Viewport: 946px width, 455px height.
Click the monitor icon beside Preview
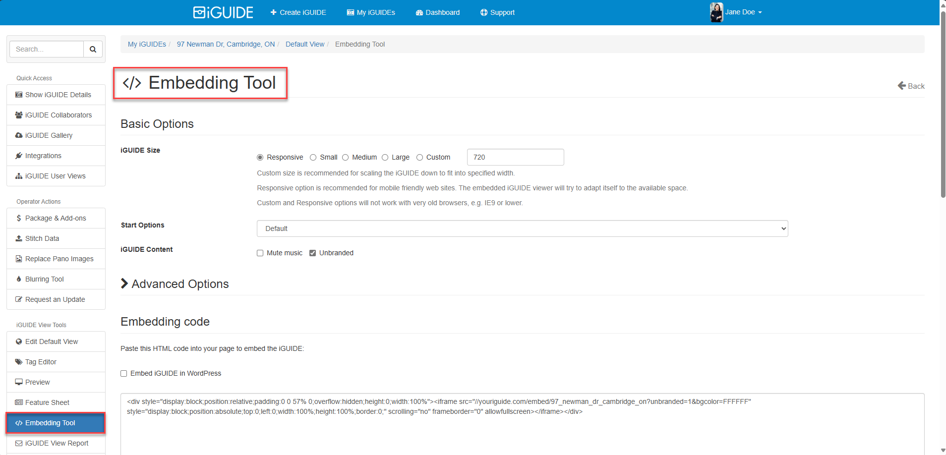[x=19, y=382]
